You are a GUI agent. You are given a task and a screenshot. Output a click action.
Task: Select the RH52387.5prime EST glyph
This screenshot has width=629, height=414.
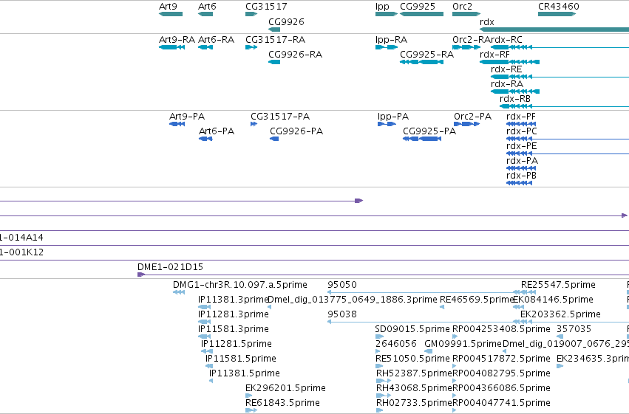tap(384, 382)
